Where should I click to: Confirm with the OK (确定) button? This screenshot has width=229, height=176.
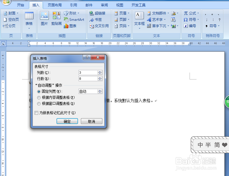pos(67,121)
